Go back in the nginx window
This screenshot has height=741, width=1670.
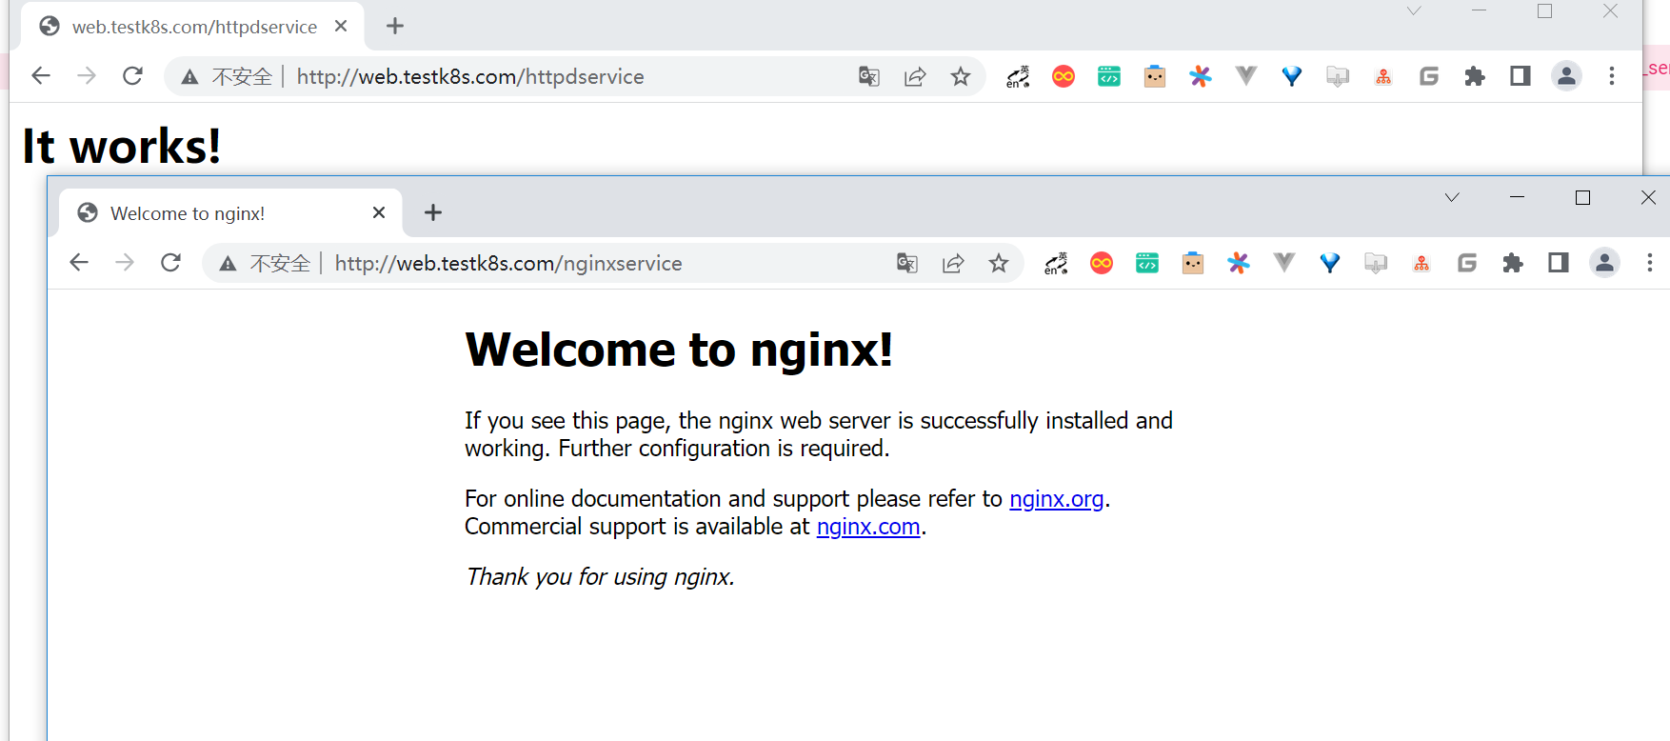(79, 263)
